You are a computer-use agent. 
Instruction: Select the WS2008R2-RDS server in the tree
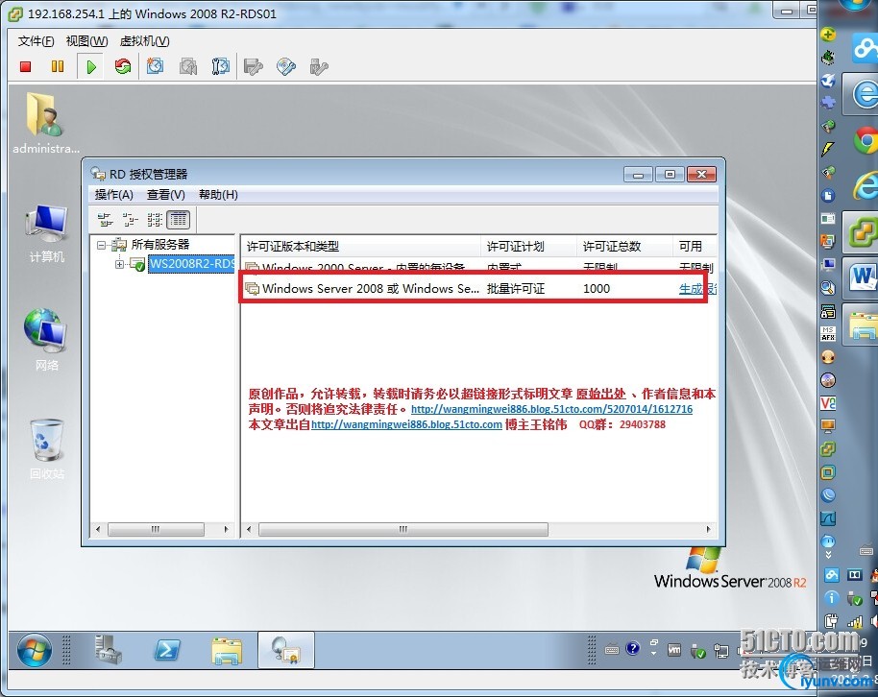191,264
